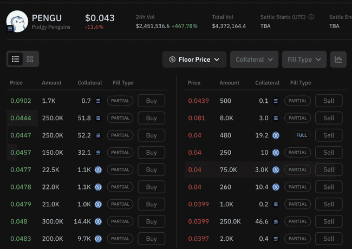Click Solana icon beside 3.0 collateral
Image resolution: width=352 pixels, height=249 pixels.
coord(276,118)
